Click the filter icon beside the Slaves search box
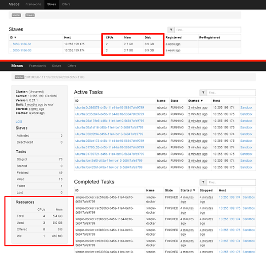This screenshot has height=253, width=266. [x=171, y=30]
